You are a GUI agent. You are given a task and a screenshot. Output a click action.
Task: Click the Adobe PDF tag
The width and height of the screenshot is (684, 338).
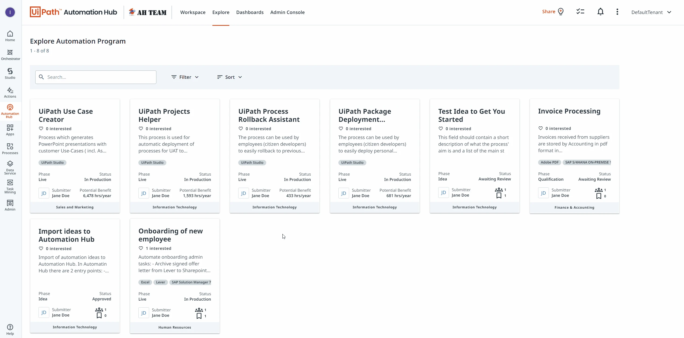click(549, 162)
